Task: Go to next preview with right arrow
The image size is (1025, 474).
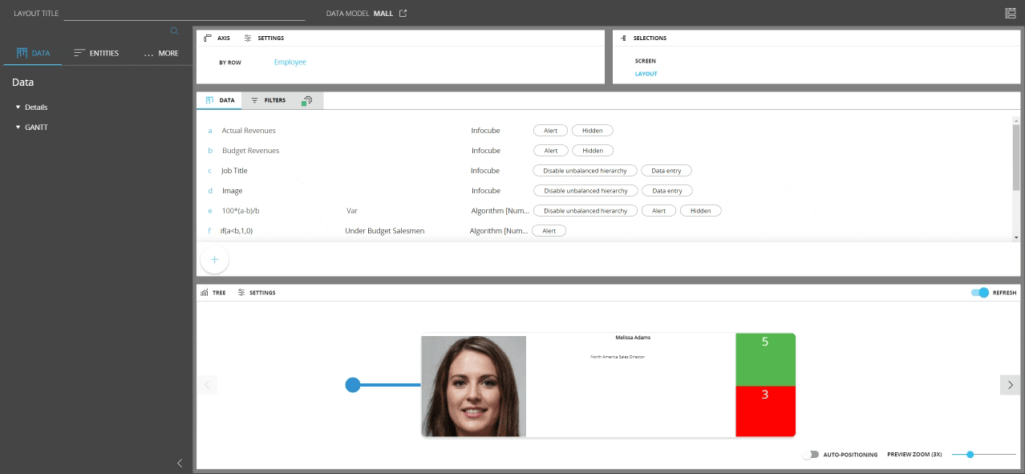Action: click(1010, 385)
